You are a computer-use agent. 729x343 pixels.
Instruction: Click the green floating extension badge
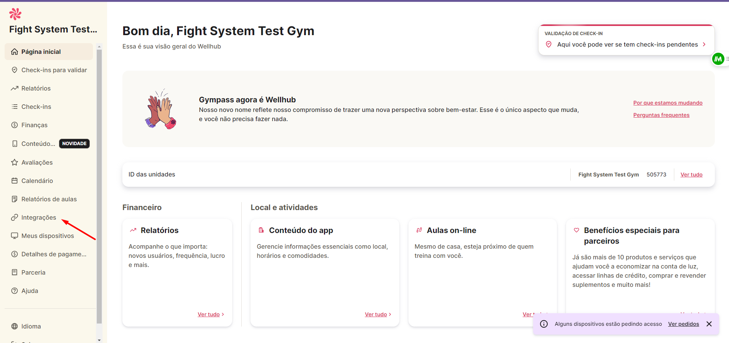[x=718, y=59]
